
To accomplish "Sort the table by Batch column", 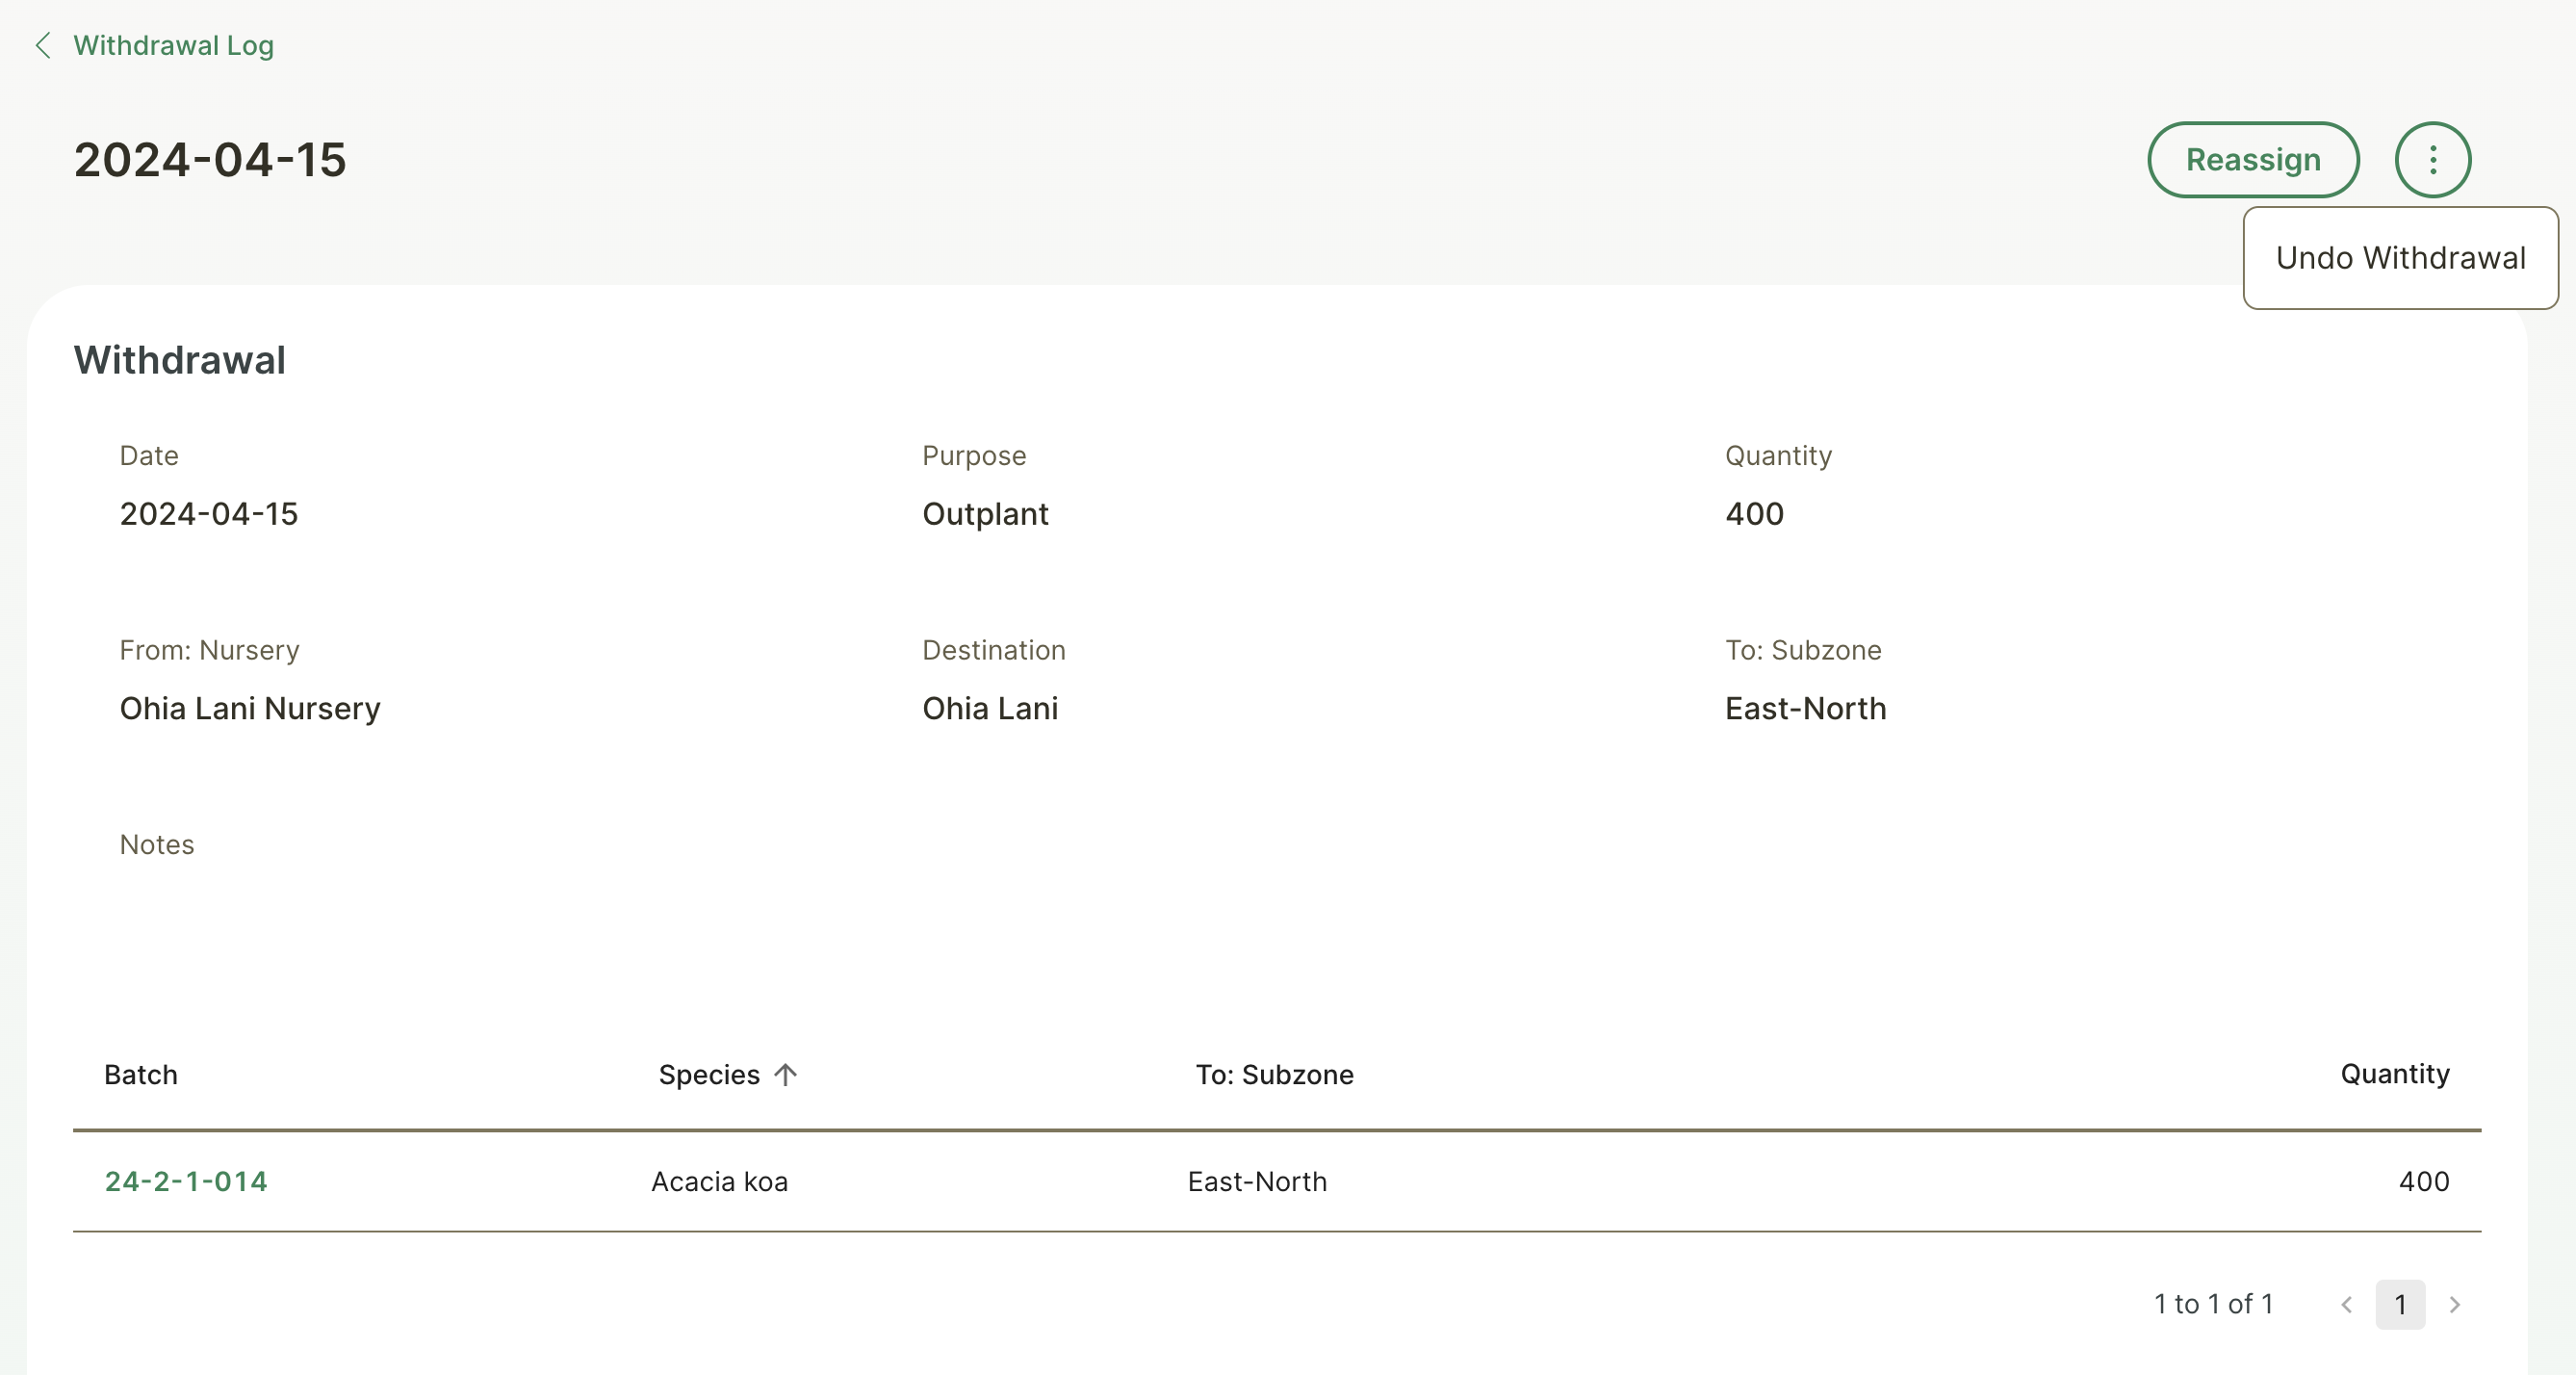I will (140, 1074).
